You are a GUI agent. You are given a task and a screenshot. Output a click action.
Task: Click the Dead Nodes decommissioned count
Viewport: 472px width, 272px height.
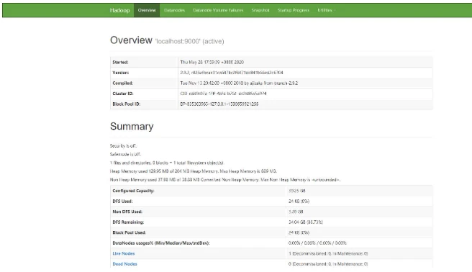[x=328, y=264]
